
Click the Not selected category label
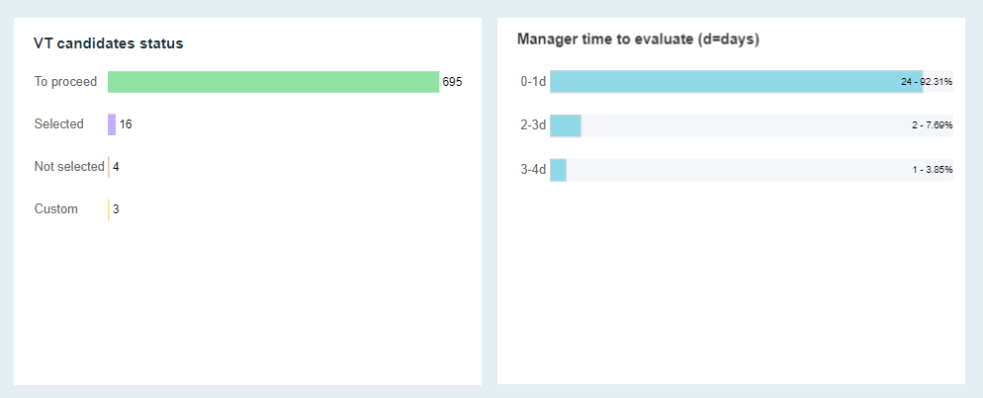click(69, 167)
